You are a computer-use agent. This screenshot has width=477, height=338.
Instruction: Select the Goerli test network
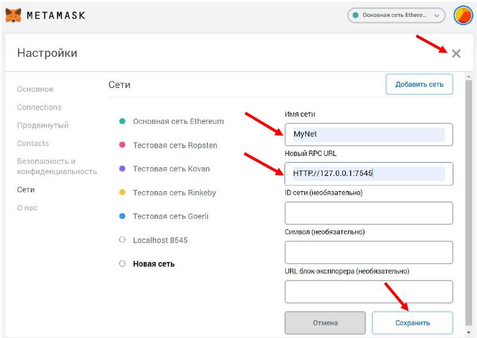[170, 216]
